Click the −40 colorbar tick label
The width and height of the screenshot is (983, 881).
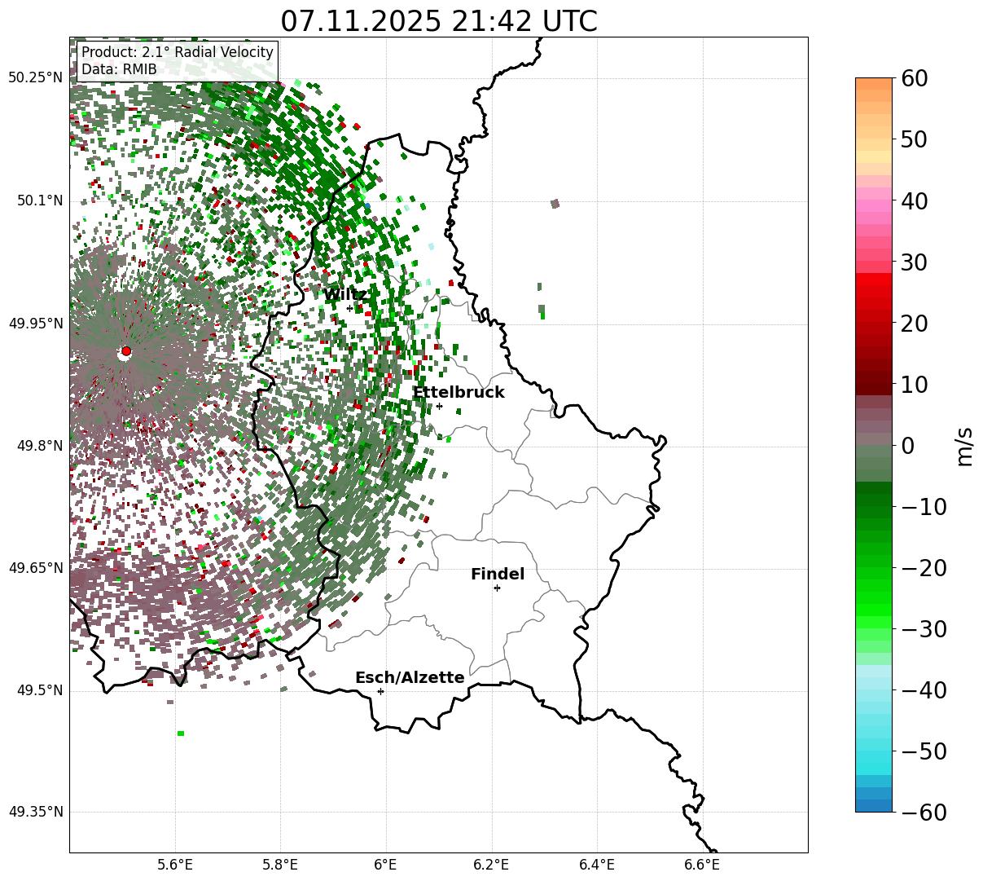924,689
